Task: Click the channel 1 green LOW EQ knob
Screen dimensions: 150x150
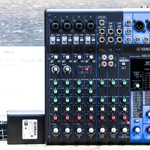Action: pyautogui.click(x=55, y=100)
